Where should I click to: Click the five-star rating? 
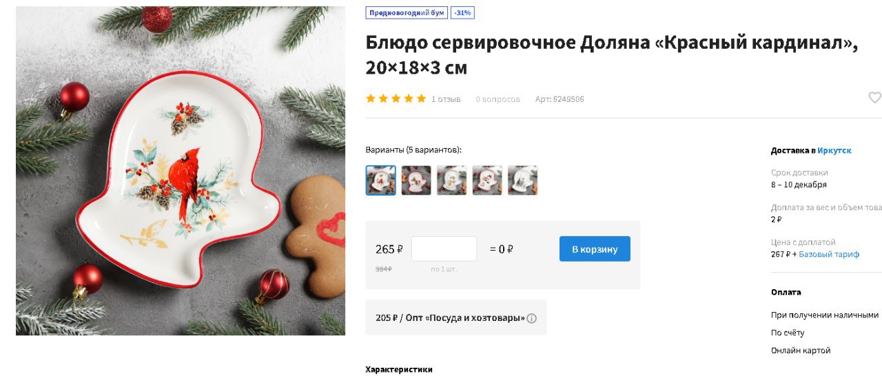point(396,98)
